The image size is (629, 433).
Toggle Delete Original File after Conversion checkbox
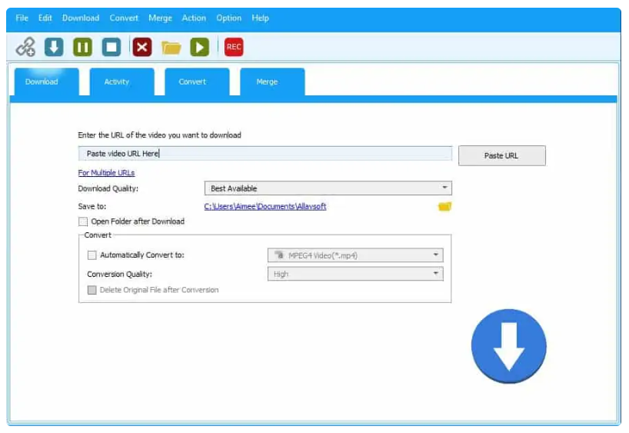[92, 290]
